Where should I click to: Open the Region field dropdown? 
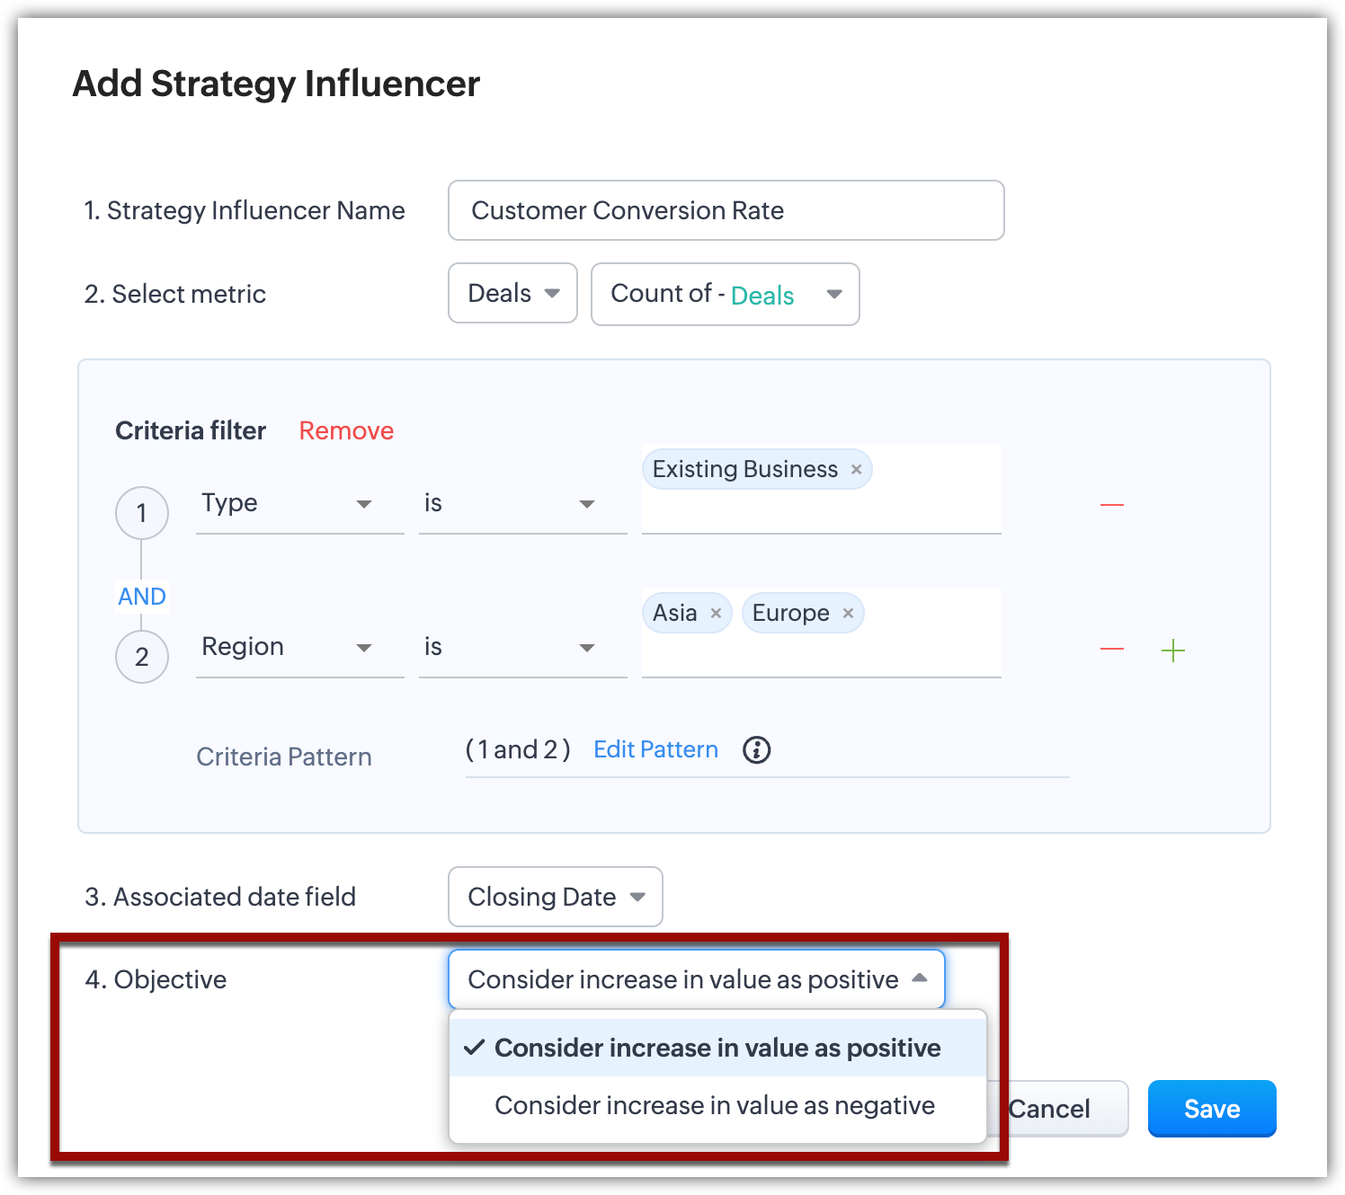coord(299,648)
